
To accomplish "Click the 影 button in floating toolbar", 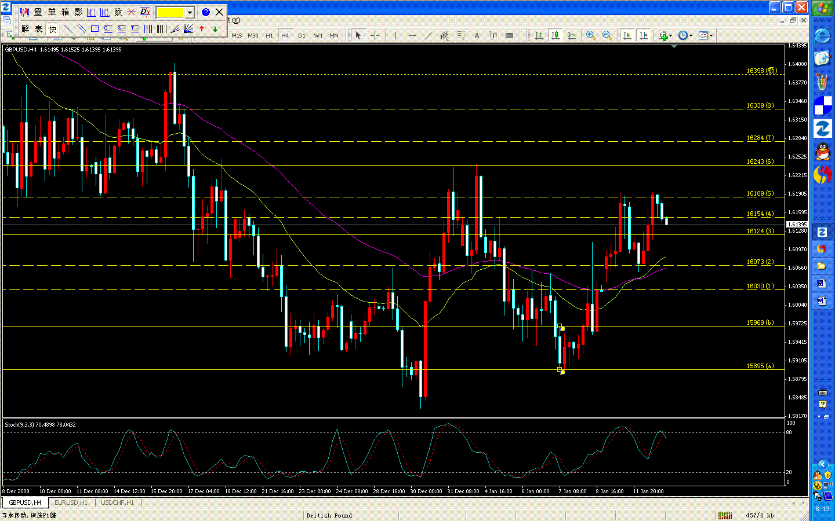I will (78, 12).
